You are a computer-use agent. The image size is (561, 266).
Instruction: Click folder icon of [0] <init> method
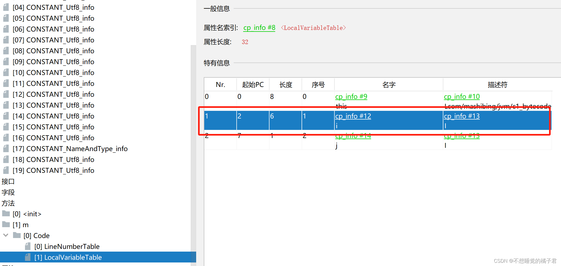(6, 214)
